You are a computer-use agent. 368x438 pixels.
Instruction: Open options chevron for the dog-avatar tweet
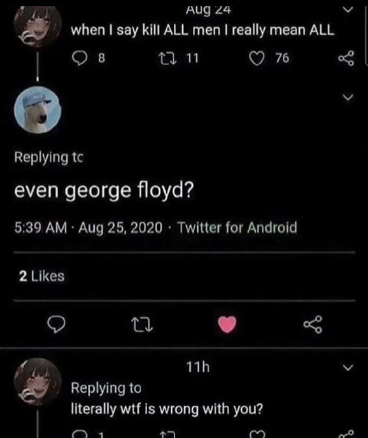(x=347, y=98)
